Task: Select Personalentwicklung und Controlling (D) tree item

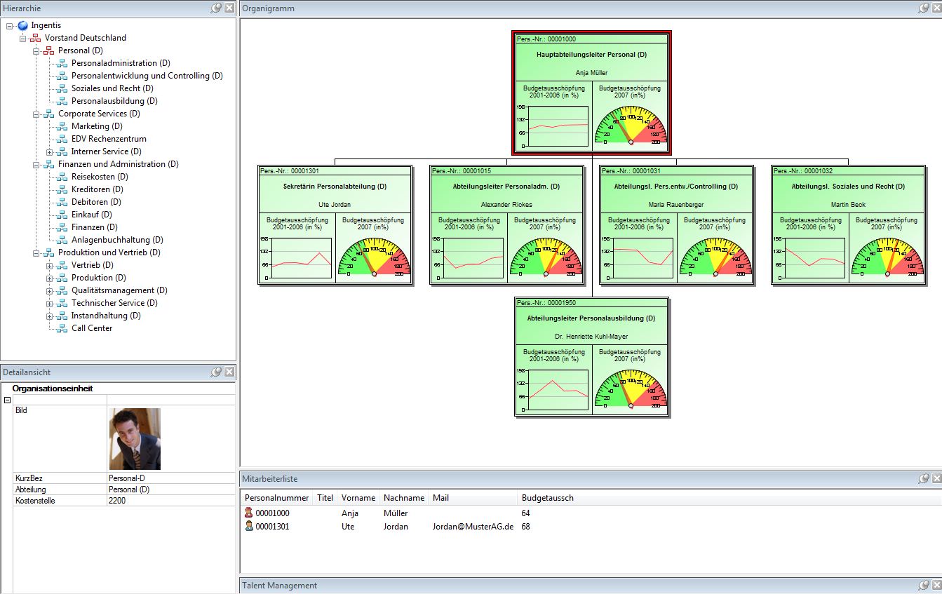Action: coord(147,76)
